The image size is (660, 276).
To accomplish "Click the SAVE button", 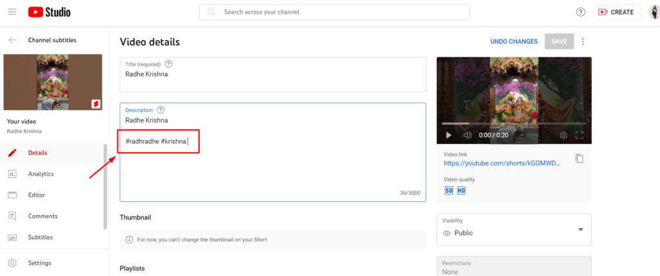I will tap(559, 41).
